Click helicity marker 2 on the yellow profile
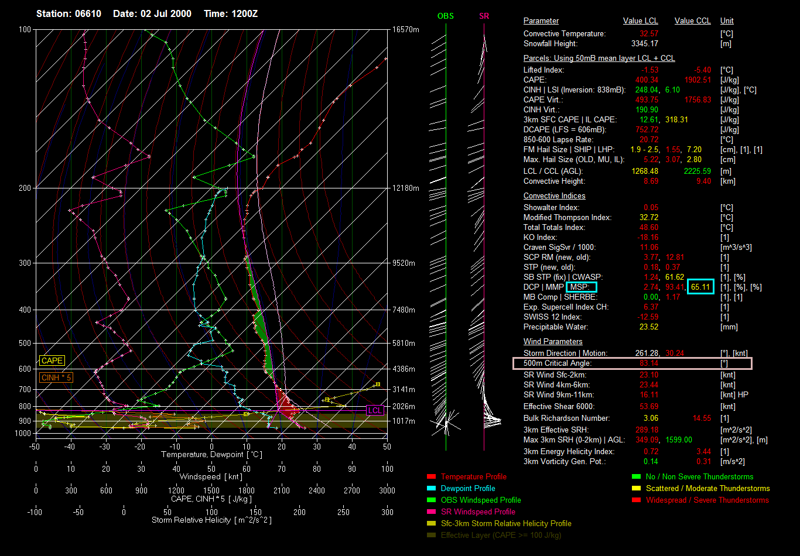The width and height of the screenshot is (800, 556). [x=327, y=400]
